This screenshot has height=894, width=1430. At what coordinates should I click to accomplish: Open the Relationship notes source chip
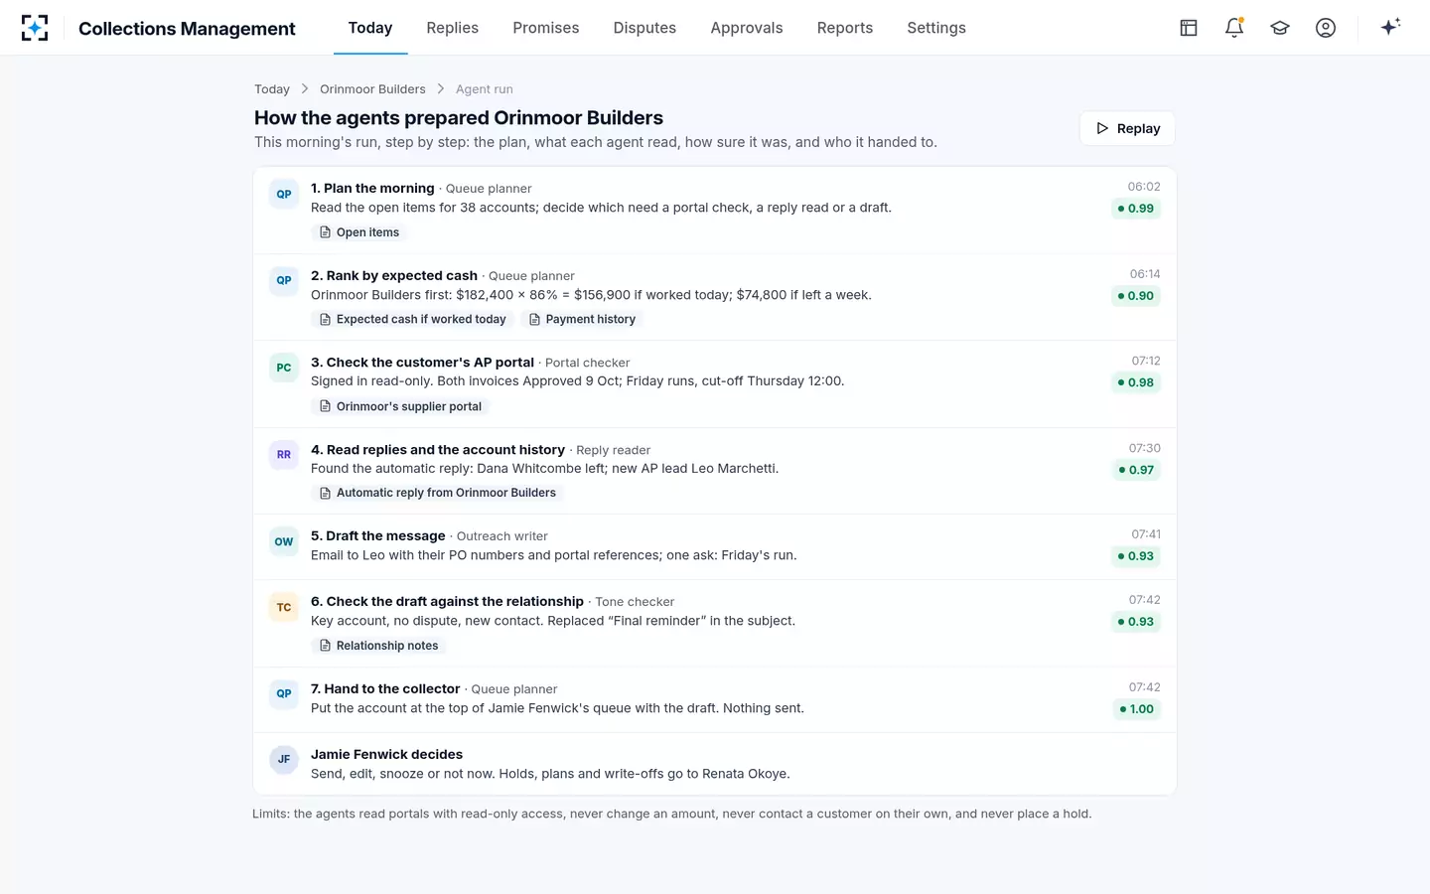click(x=378, y=646)
